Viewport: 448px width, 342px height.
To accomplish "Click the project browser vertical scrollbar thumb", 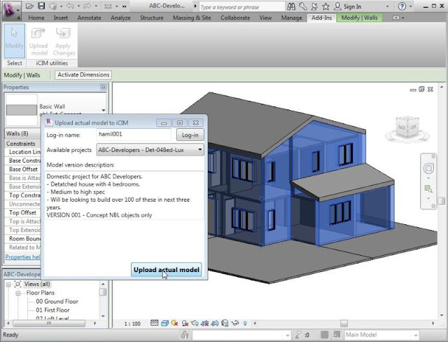I will pyautogui.click(x=103, y=292).
